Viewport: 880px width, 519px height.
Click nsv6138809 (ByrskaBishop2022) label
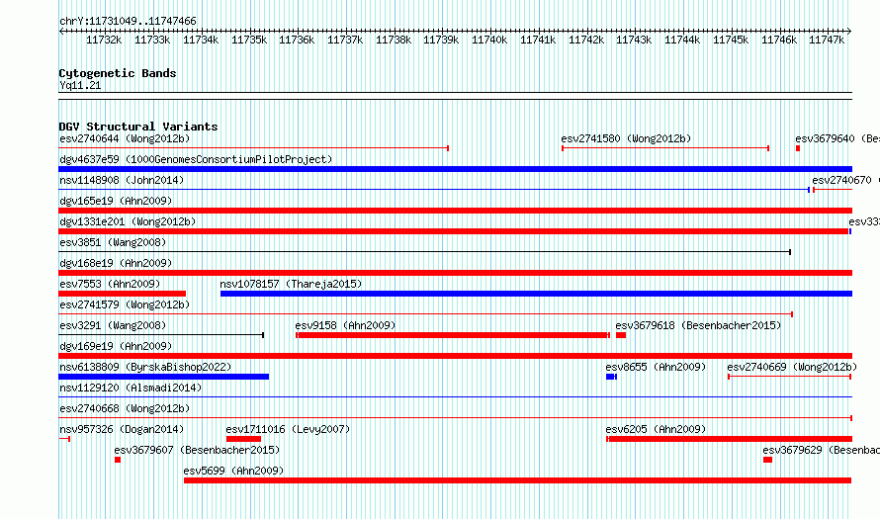[x=145, y=367]
